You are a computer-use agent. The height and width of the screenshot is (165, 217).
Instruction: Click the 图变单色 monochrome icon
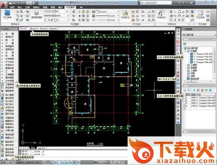tap(2, 149)
